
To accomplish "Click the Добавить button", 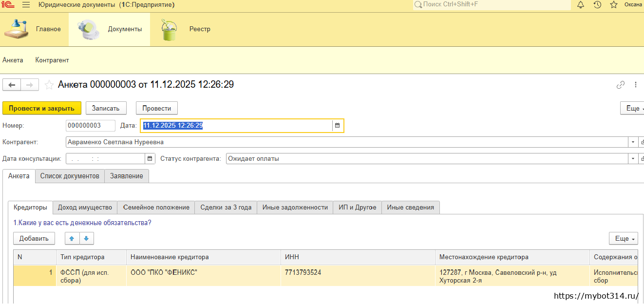I will [x=34, y=238].
